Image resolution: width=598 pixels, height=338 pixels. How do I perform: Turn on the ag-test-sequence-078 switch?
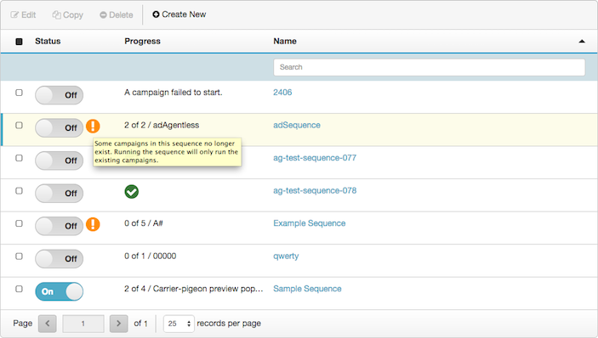click(59, 194)
